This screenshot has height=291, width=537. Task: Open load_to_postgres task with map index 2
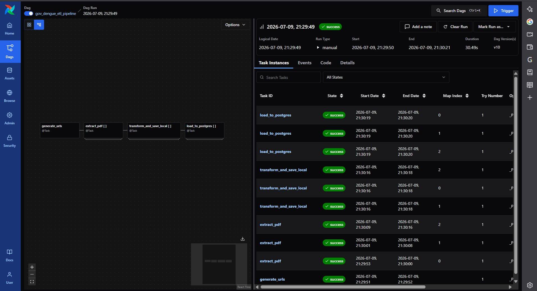pos(276,152)
